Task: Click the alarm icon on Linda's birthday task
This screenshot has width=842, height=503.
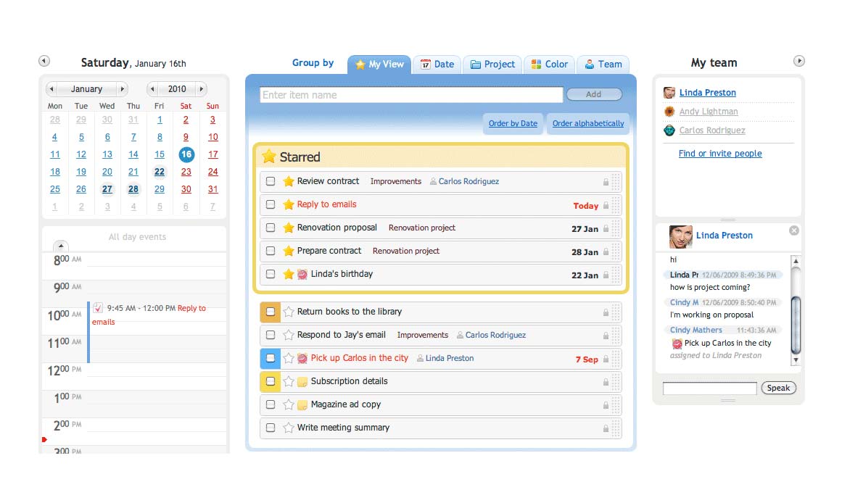Action: click(302, 274)
